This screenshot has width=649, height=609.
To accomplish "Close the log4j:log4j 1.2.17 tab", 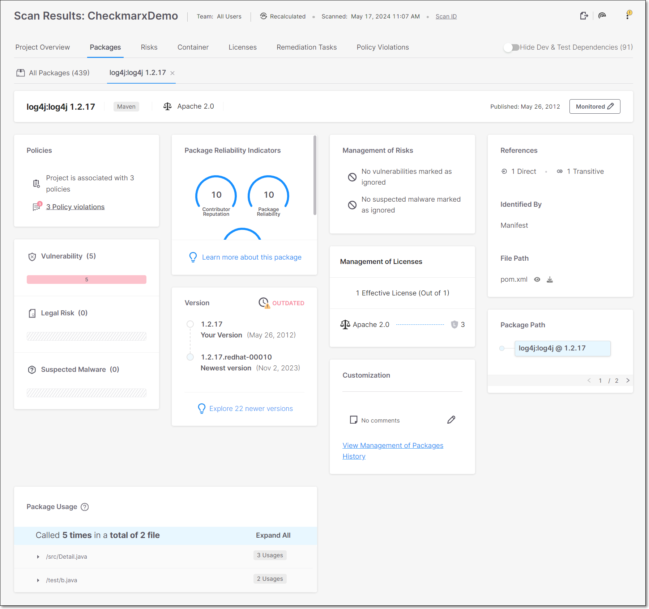I will click(172, 73).
